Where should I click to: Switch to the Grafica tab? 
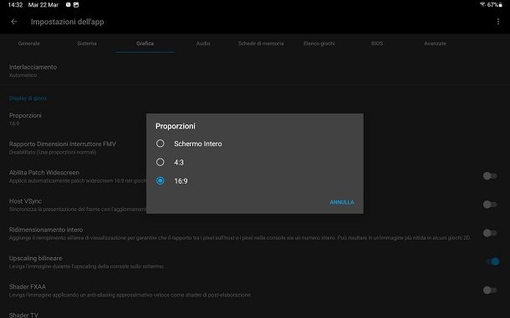coord(145,43)
